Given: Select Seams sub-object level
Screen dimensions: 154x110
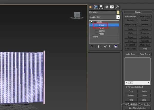Looking at the screenshot, I should [x=102, y=31].
